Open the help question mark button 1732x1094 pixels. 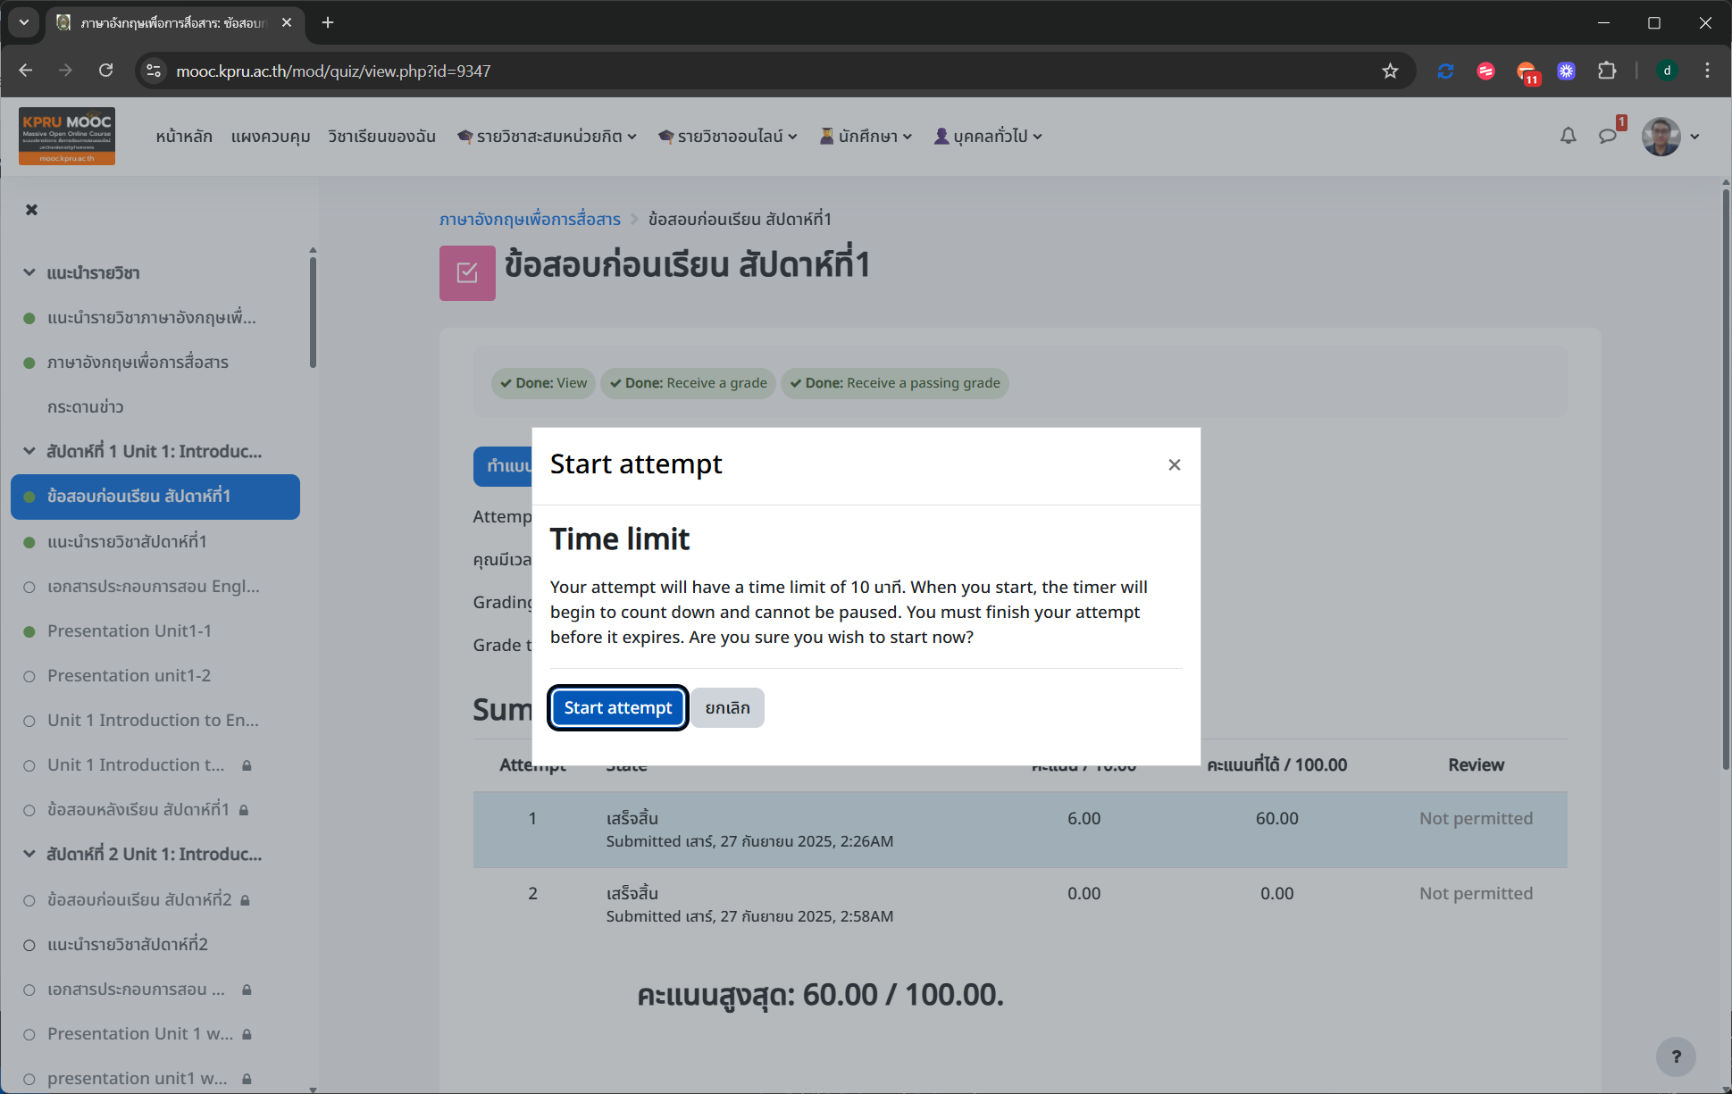point(1676,1056)
